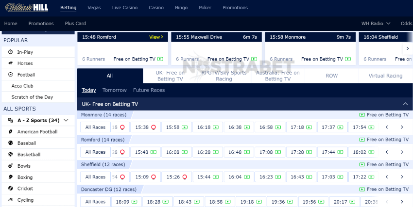Select the Cricket icon
The width and height of the screenshot is (413, 207).
point(11,189)
